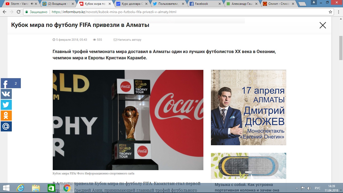Open Музыка с собой article thumbnail
This screenshot has width=343, height=193.
click(x=249, y=166)
